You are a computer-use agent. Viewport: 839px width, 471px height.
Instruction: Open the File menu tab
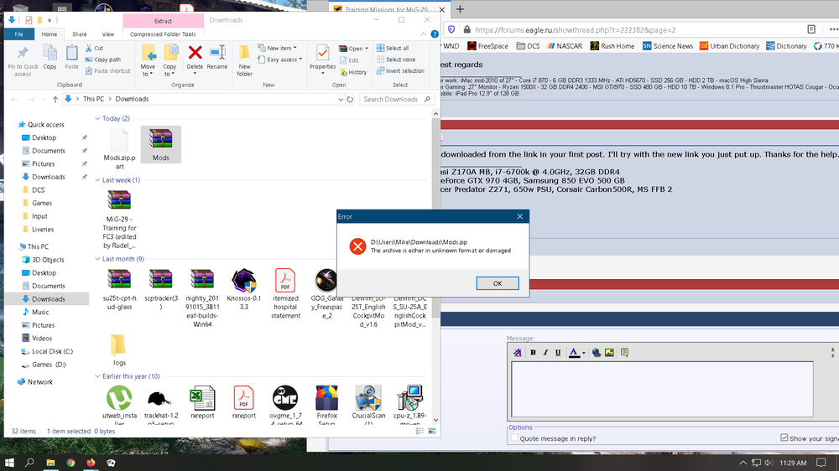click(18, 34)
